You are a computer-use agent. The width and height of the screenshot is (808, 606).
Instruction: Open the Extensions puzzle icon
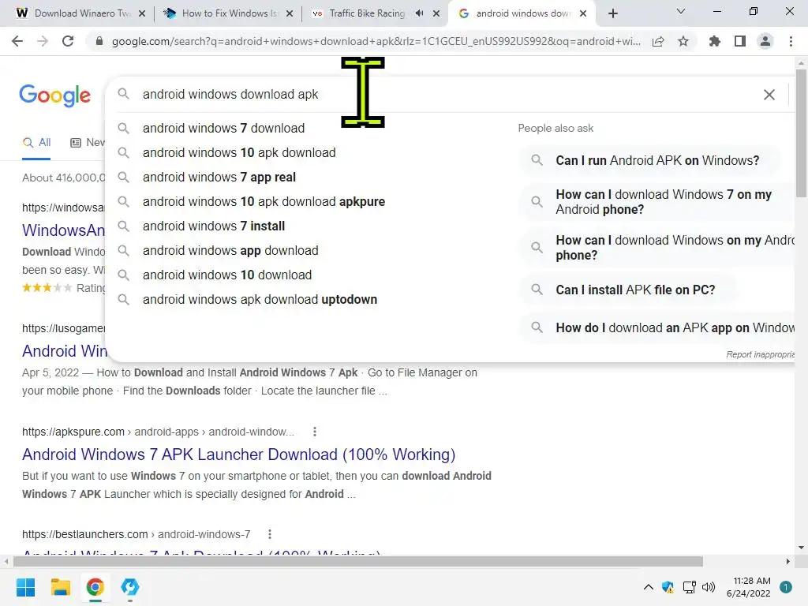715,41
